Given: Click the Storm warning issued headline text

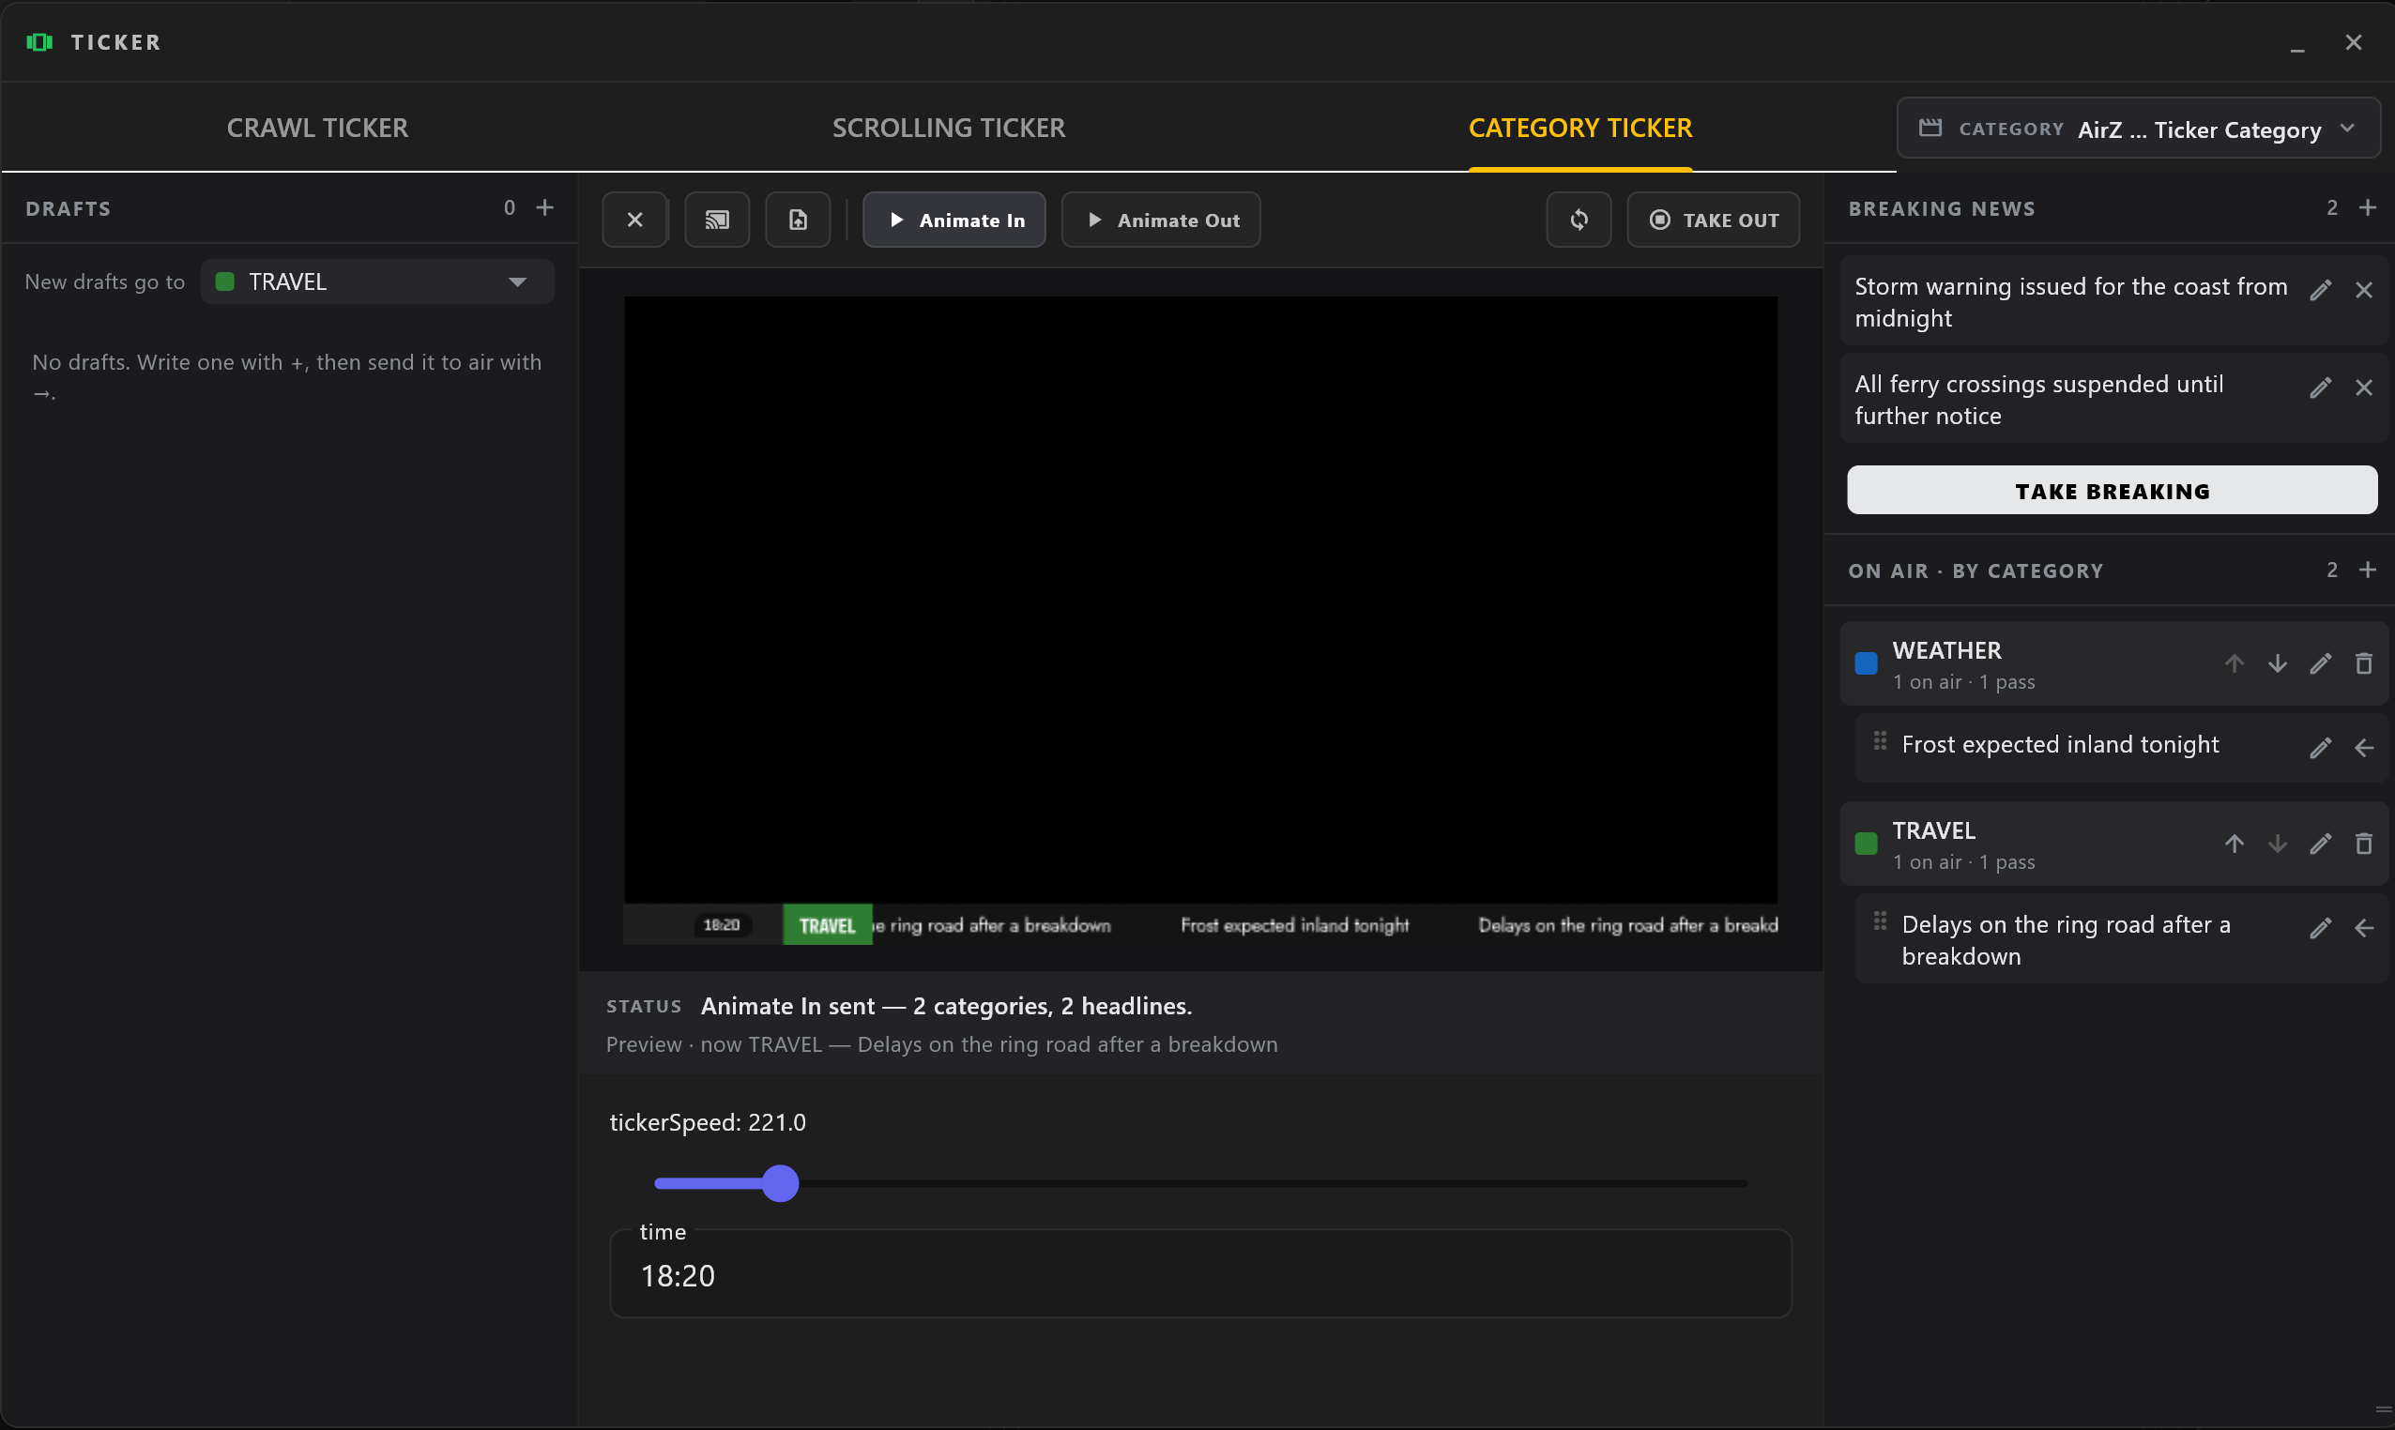Looking at the screenshot, I should click(2070, 302).
